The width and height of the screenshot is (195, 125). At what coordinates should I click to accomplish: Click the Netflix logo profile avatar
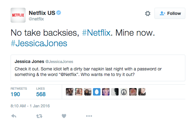[18, 15]
